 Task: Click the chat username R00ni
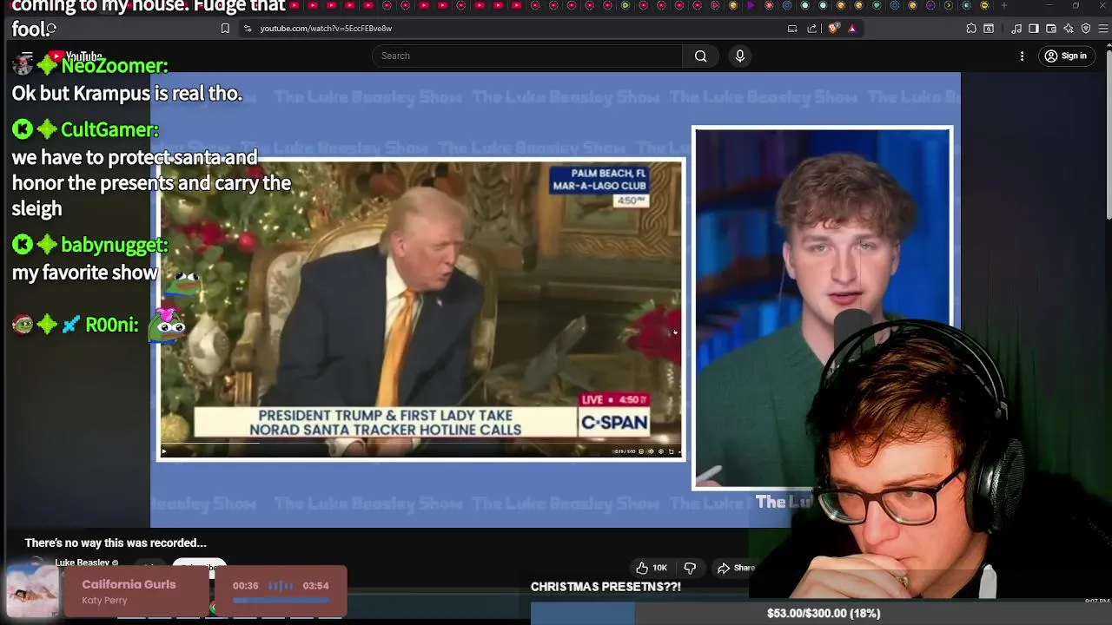pos(111,325)
